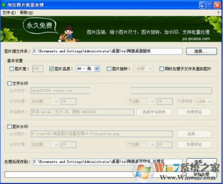The width and height of the screenshot is (223, 184).
Task: Click 选择 button for watermark image
Action: (194, 134)
